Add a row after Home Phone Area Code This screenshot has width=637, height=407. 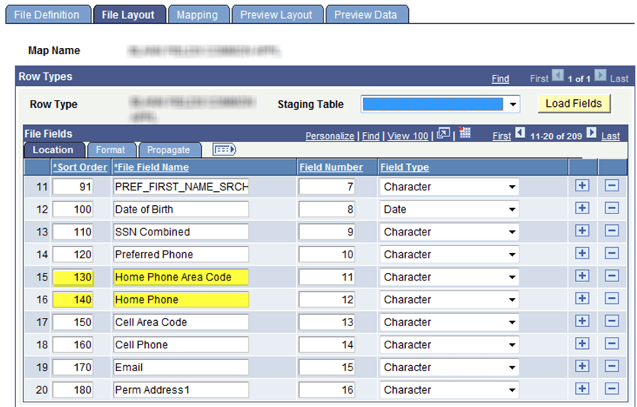pos(582,276)
